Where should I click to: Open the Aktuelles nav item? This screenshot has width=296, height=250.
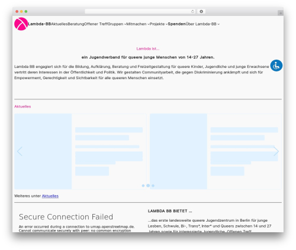coord(59,24)
